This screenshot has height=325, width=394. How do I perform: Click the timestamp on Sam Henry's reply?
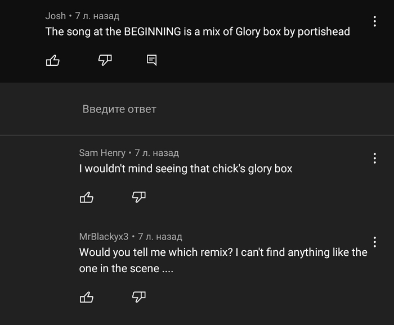coord(156,153)
